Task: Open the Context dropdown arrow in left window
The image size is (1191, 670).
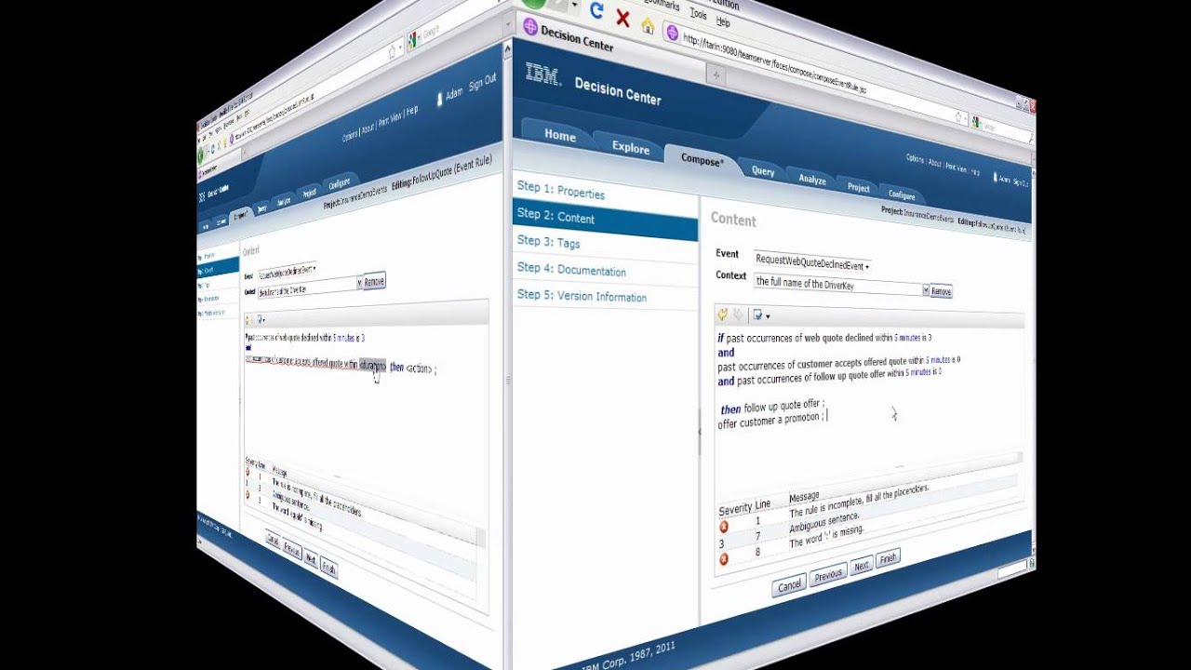Action: (x=359, y=281)
